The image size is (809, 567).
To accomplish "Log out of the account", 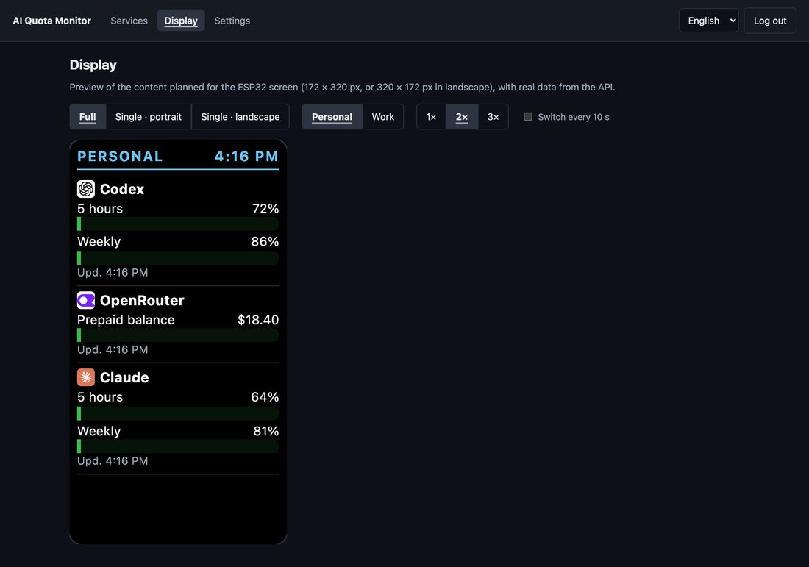I will click(770, 21).
